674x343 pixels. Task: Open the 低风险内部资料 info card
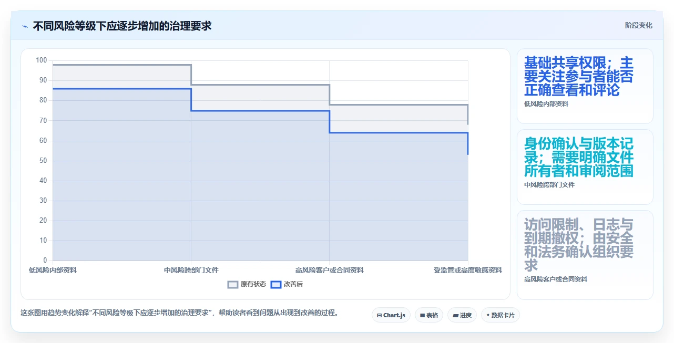tap(585, 86)
